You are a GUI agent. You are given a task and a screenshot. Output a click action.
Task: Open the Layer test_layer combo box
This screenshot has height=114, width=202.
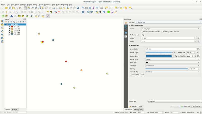pyautogui.click(x=170, y=29)
